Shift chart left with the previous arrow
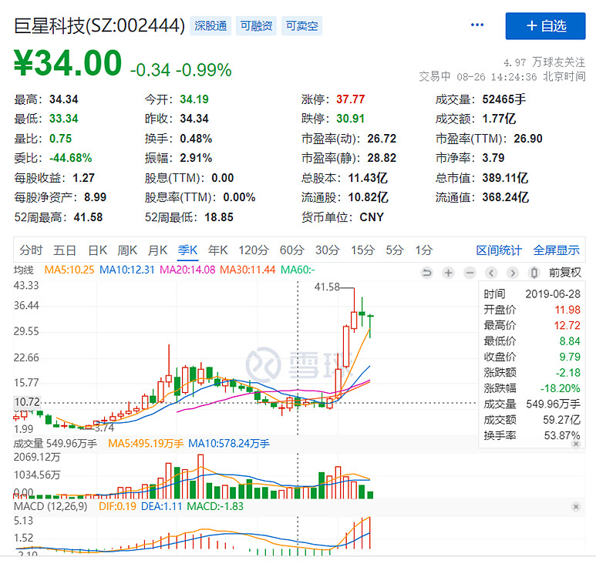This screenshot has width=596, height=567. 491,273
